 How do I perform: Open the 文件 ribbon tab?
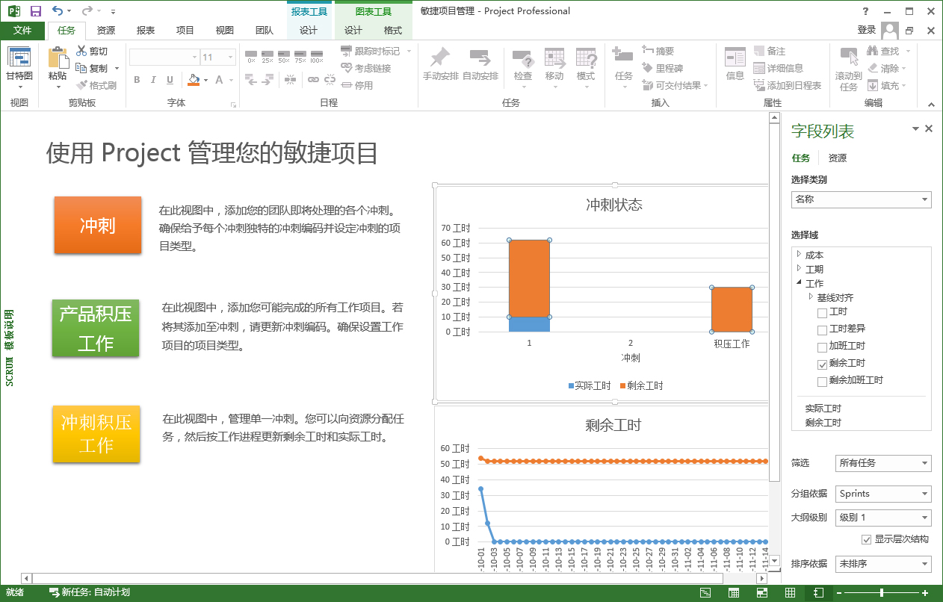pyautogui.click(x=23, y=31)
